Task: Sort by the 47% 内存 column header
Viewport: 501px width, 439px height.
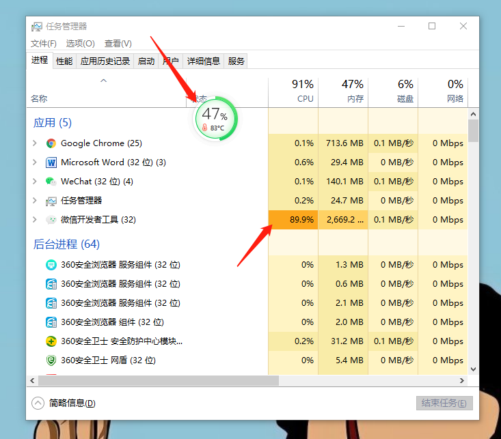Action: pos(343,92)
